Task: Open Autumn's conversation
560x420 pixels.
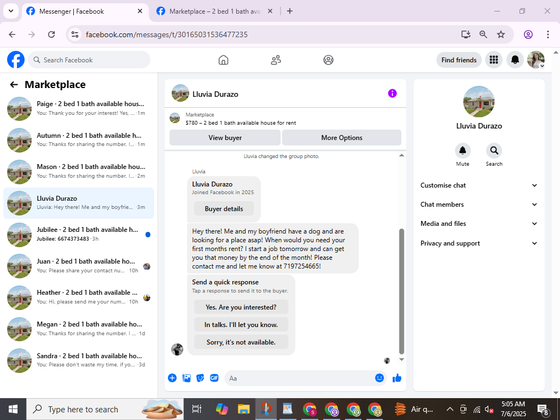Action: pyautogui.click(x=79, y=140)
